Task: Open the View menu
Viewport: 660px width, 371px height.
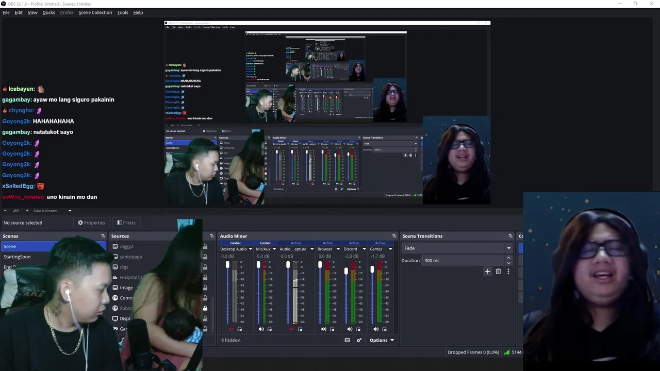Action: point(32,12)
